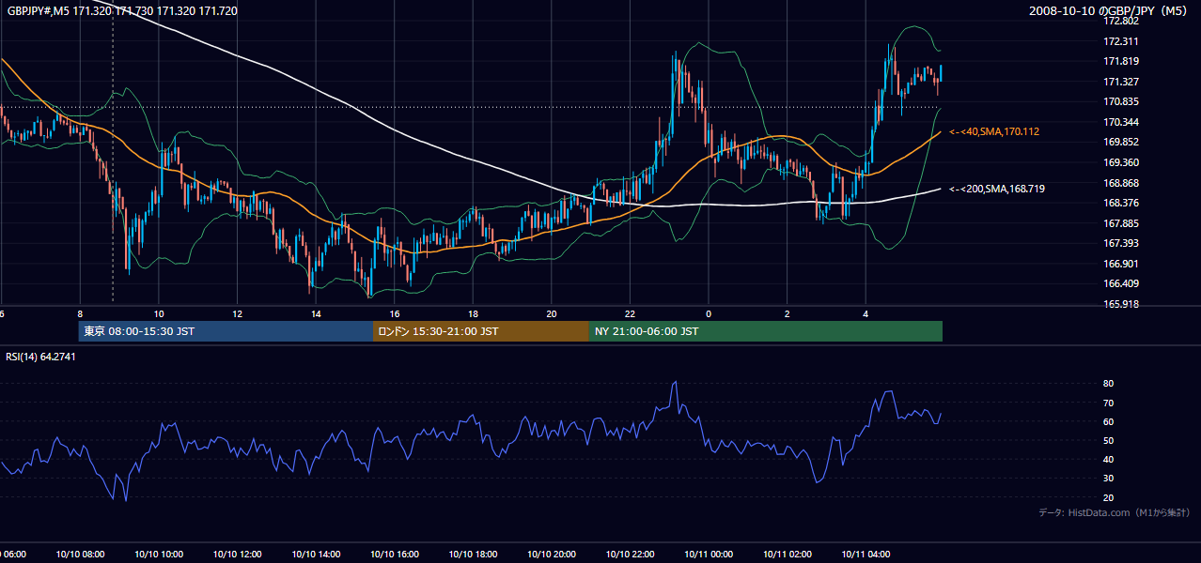Click the 10/10 18:00 time axis label

point(473,555)
